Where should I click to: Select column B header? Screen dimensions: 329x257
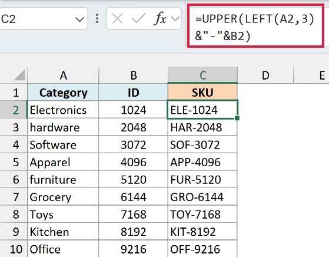point(133,75)
